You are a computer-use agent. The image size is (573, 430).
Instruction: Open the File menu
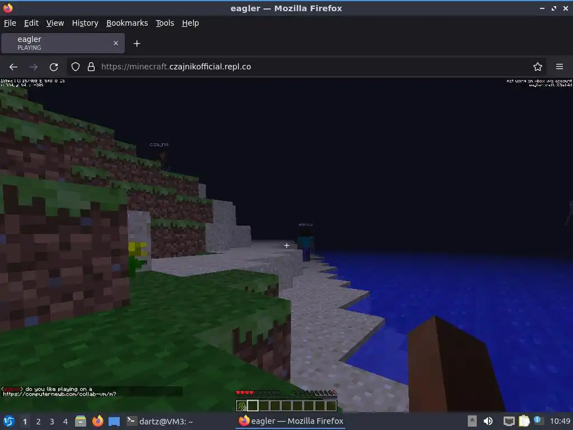coord(10,23)
